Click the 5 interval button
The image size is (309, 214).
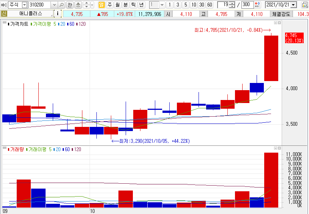186,5
